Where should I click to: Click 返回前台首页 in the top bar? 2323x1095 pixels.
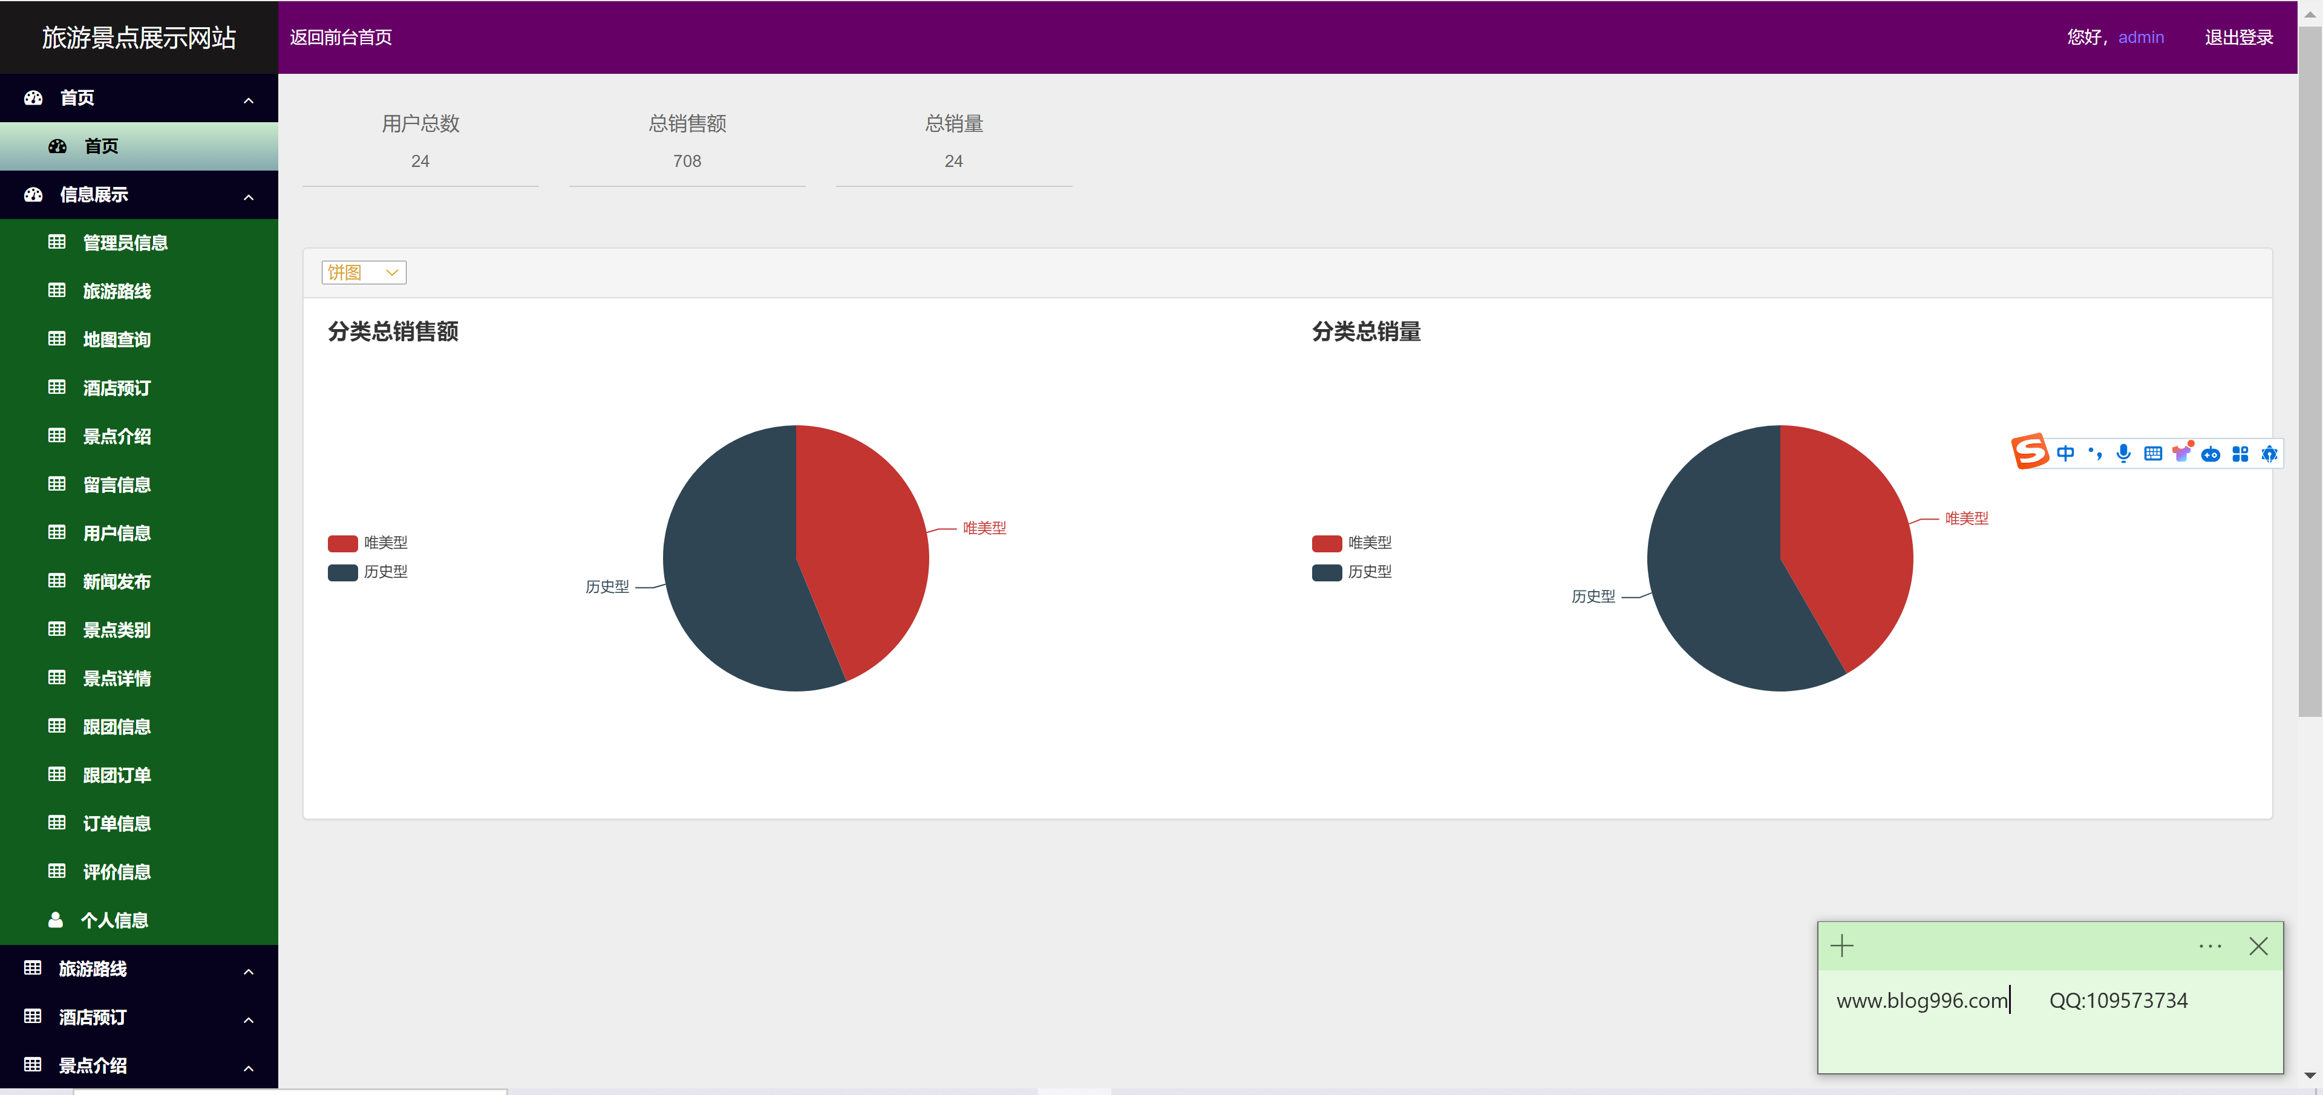tap(340, 37)
